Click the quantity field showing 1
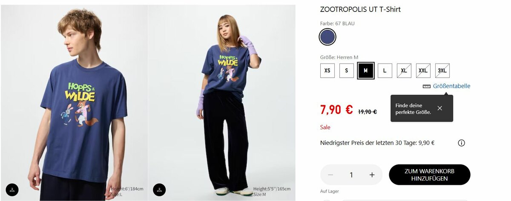The height and width of the screenshot is (201, 511). (351, 175)
